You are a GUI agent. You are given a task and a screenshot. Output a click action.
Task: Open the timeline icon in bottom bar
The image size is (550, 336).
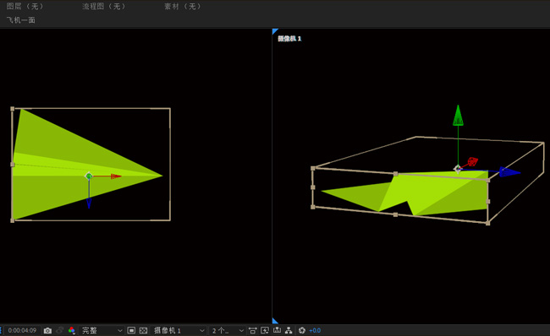pos(277,330)
